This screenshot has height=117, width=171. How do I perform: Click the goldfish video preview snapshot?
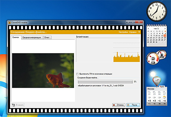(x=43, y=70)
